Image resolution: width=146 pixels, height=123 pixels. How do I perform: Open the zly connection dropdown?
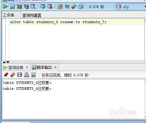click(x=131, y=7)
